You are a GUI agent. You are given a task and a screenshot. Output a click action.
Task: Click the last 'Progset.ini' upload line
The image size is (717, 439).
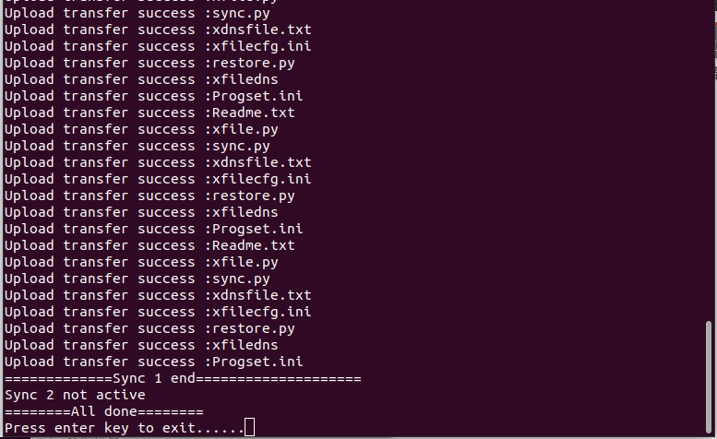coord(153,362)
